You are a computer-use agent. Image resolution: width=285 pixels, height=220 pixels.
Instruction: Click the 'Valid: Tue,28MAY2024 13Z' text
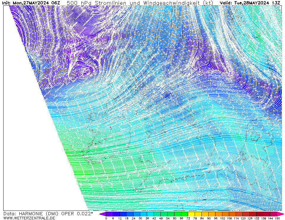click(250, 3)
